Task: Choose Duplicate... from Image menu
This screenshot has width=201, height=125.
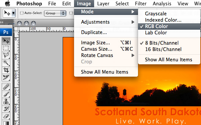Action: [x=106, y=32]
